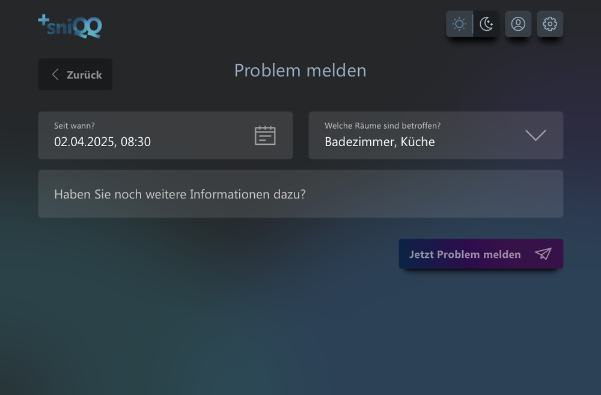This screenshot has height=395, width=601.
Task: Focus the additional information text field
Action: pyautogui.click(x=180, y=194)
